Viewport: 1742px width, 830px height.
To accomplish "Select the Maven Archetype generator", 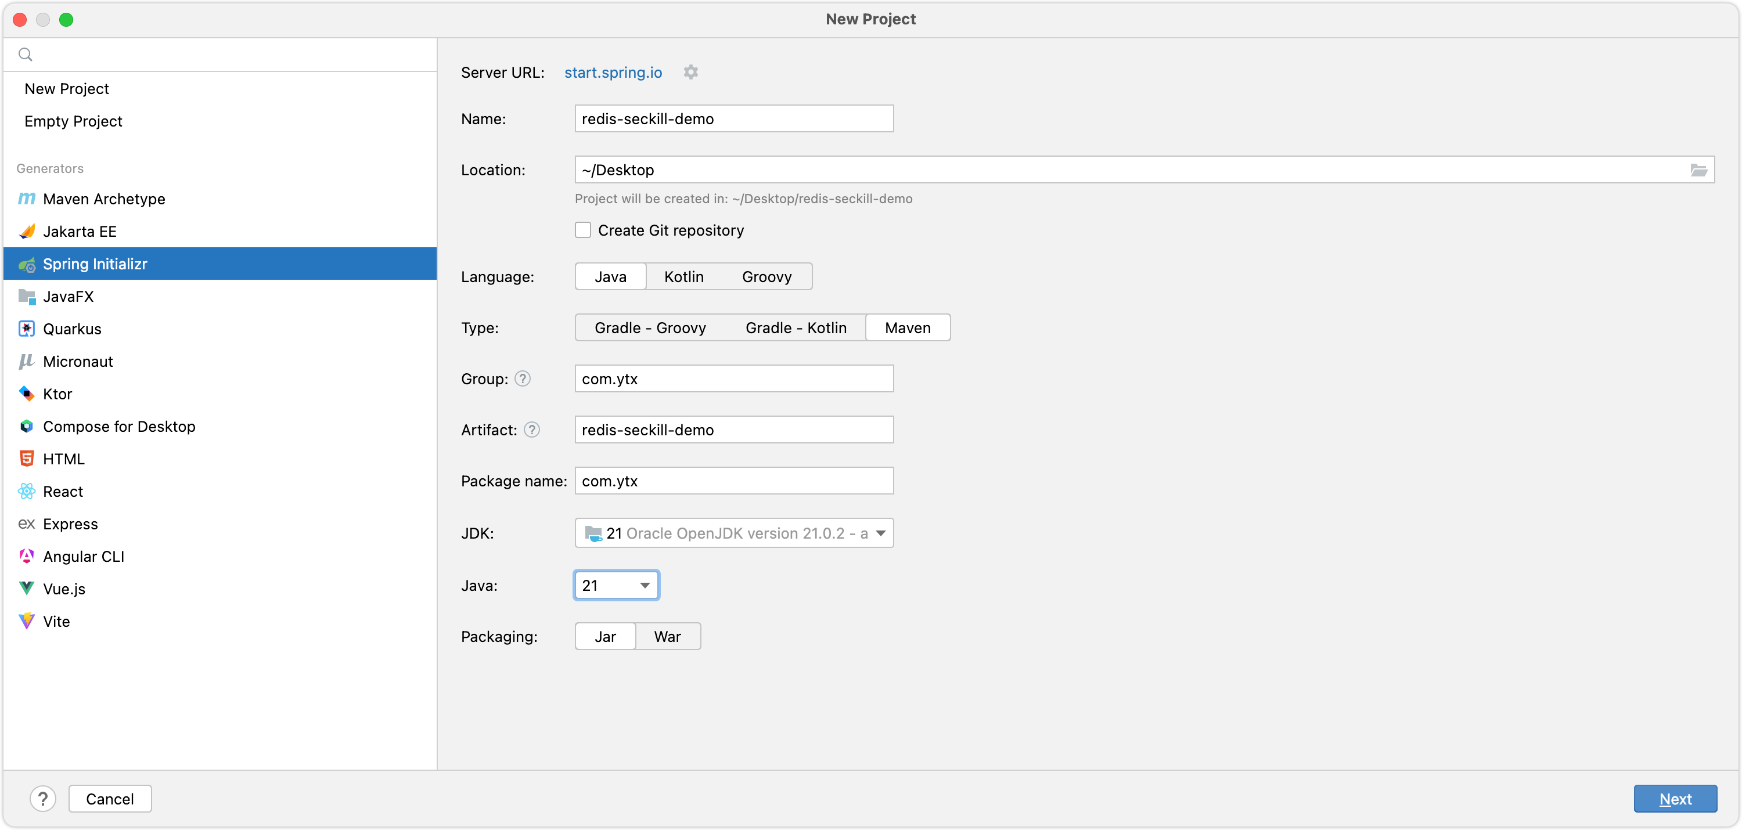I will (103, 199).
